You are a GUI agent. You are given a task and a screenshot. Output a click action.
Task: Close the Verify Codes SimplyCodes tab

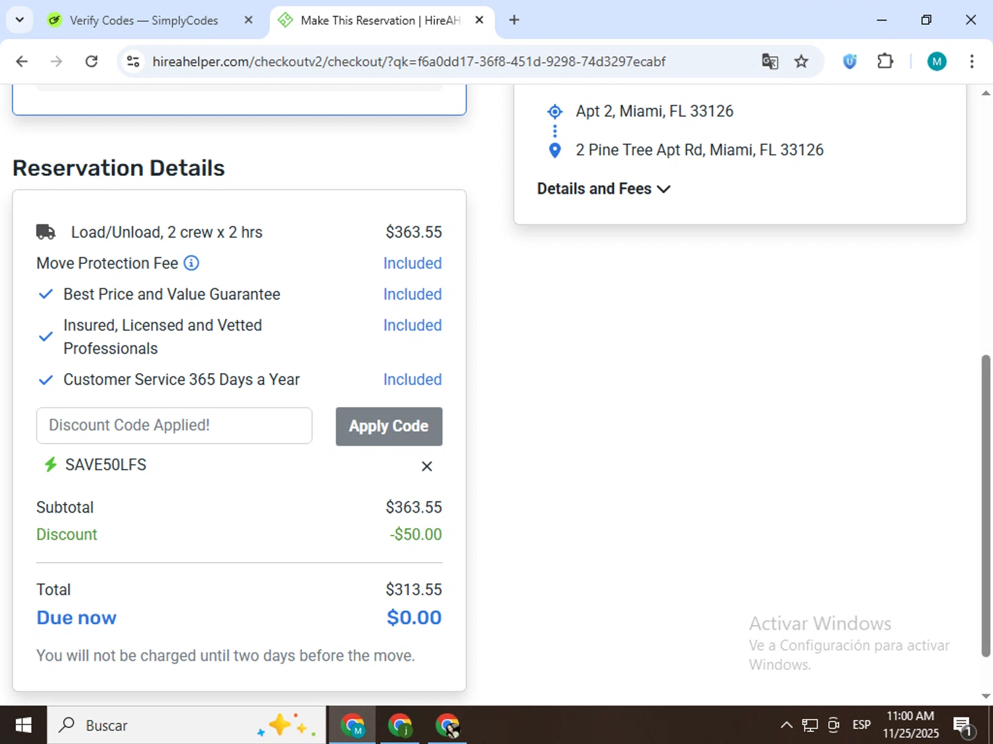tap(248, 20)
